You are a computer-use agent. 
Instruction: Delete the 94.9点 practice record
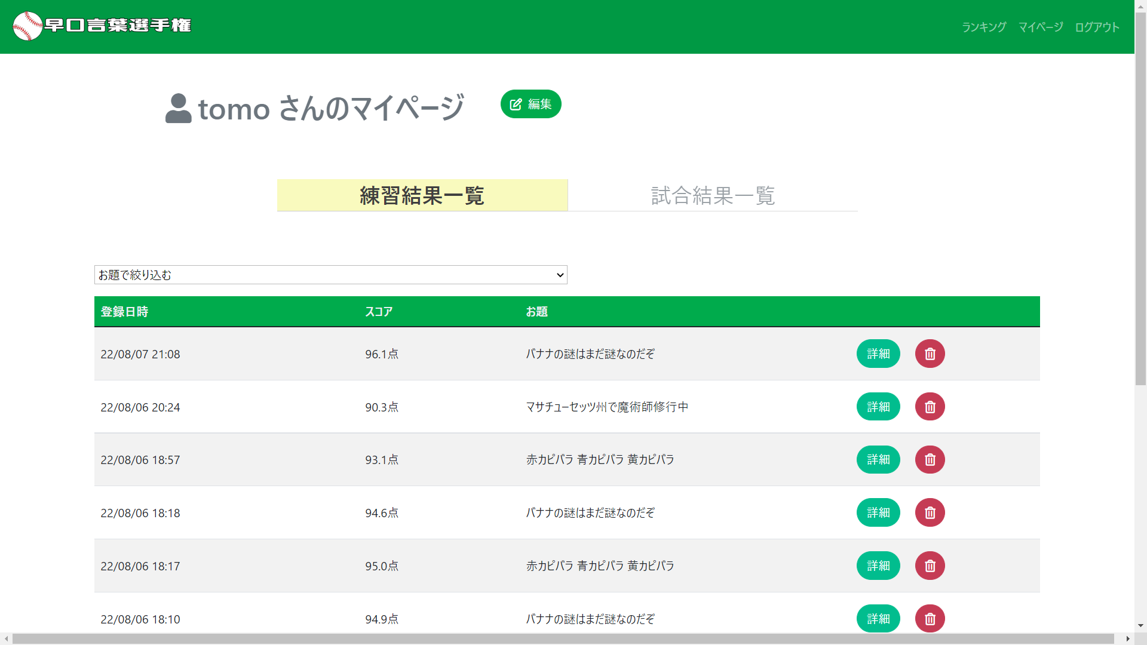pyautogui.click(x=930, y=619)
